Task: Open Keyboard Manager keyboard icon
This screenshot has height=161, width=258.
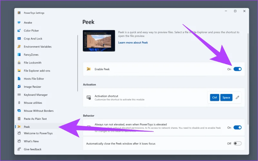Action: (x=19, y=95)
